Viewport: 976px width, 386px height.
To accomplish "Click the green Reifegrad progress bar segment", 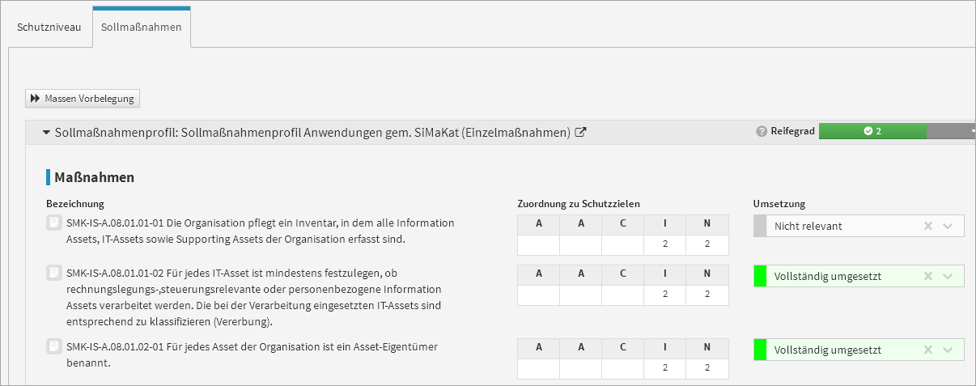I will pyautogui.click(x=872, y=131).
